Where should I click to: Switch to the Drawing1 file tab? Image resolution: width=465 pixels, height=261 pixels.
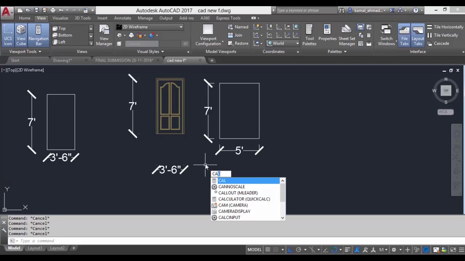[62, 60]
